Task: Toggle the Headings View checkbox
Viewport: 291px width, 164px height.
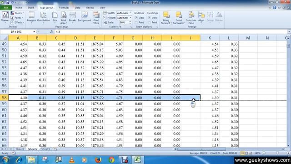Action: pyautogui.click(x=149, y=18)
